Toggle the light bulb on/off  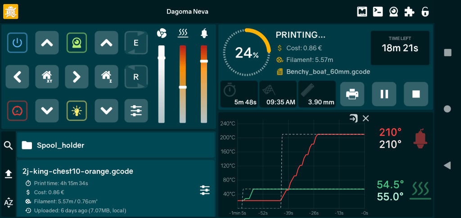tap(77, 110)
